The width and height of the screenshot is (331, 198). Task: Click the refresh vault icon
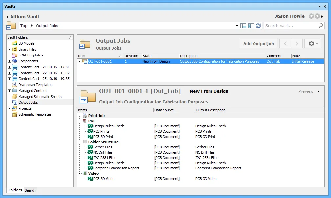point(258,26)
